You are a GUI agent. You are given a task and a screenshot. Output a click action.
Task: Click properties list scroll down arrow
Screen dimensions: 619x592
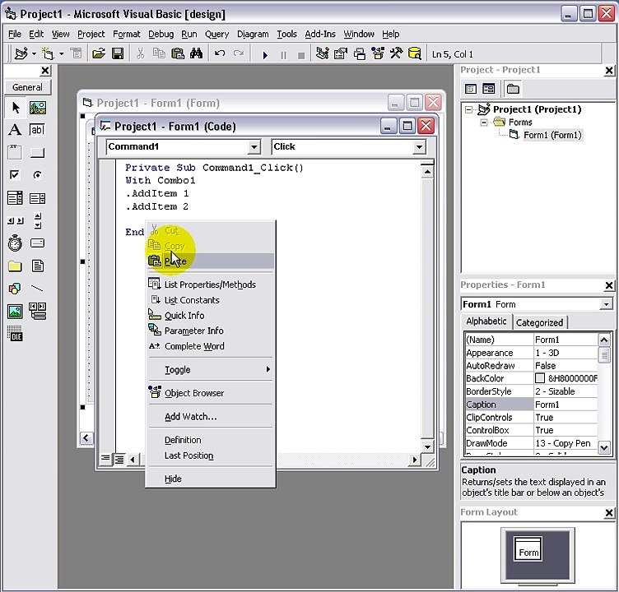604,447
